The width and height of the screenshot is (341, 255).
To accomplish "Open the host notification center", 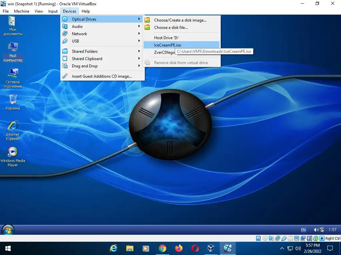I will coord(330,248).
